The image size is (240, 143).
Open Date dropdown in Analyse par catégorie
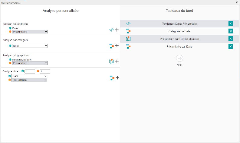pos(30,46)
